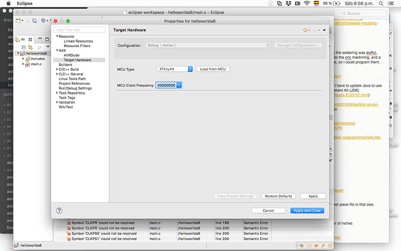401x251 pixels.
Task: Focus the type filter text field
Action: pos(79,30)
